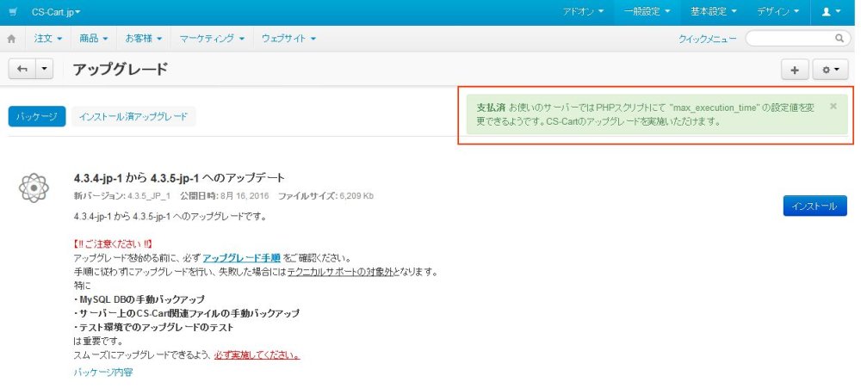Click the インストール button
Image resolution: width=861 pixels, height=388 pixels.
[x=815, y=206]
